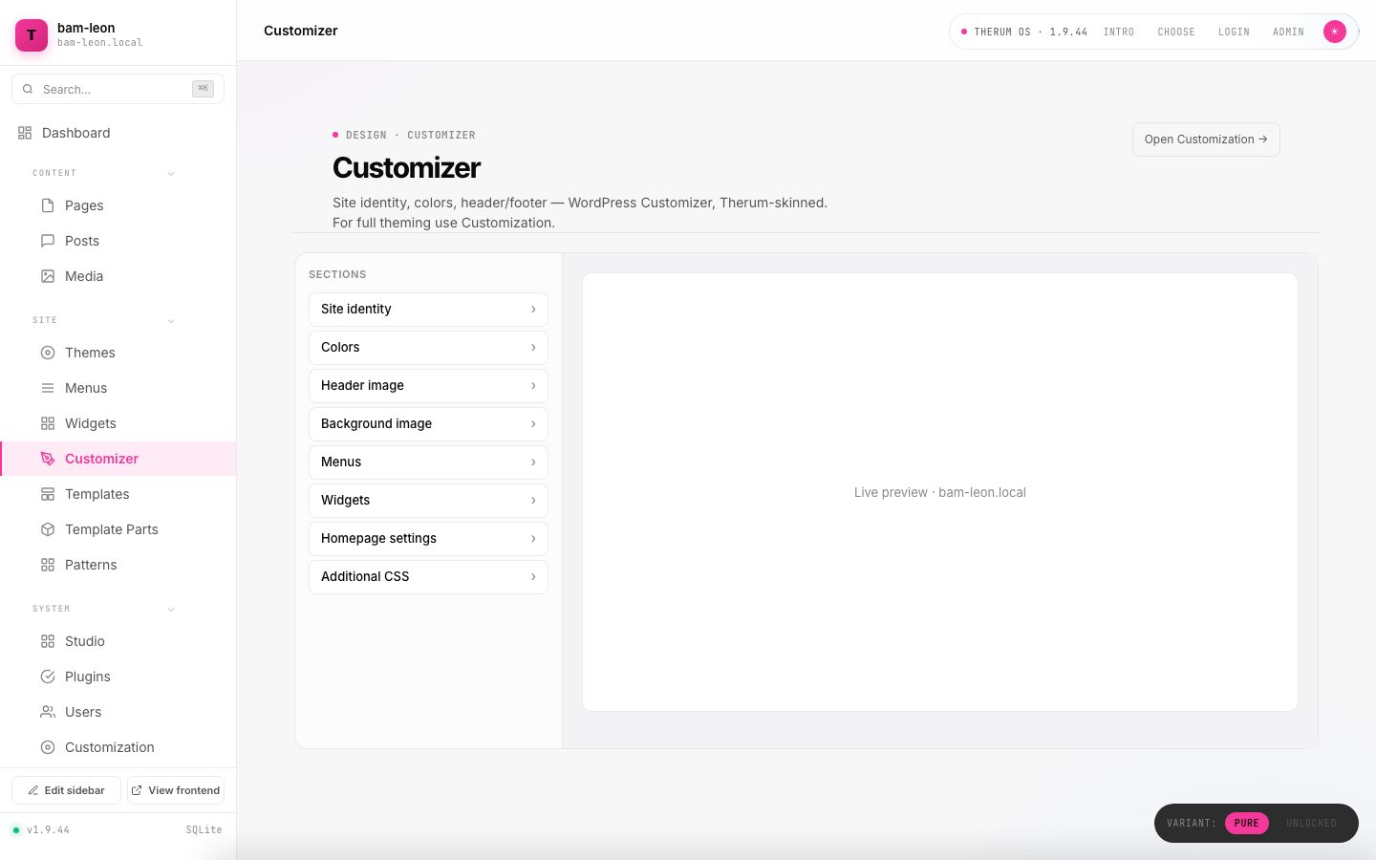Focus the sidebar Search field
This screenshot has height=860, width=1376.
118,89
